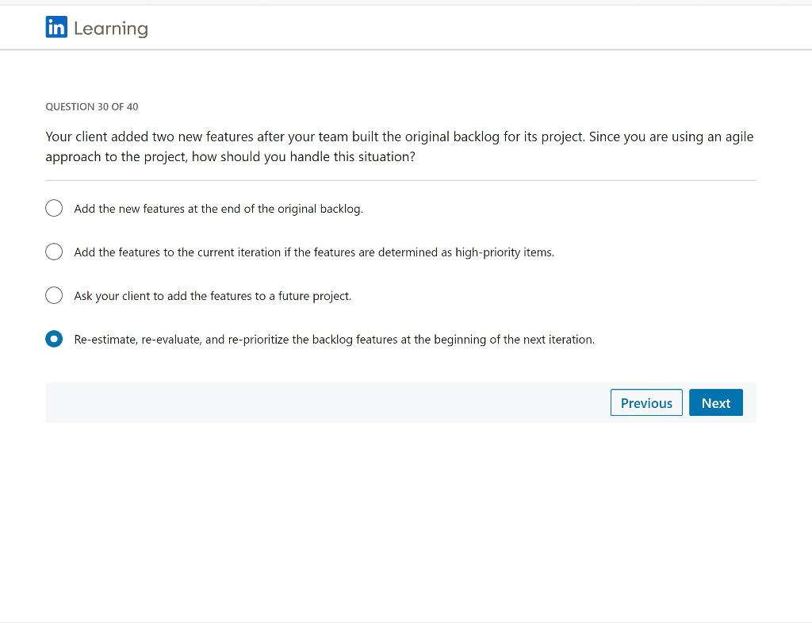Click the 'Learning' text in the header
This screenshot has height=623, width=812.
[x=110, y=28]
